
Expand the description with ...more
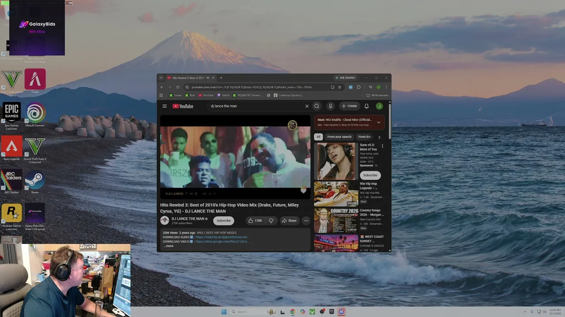coord(169,246)
